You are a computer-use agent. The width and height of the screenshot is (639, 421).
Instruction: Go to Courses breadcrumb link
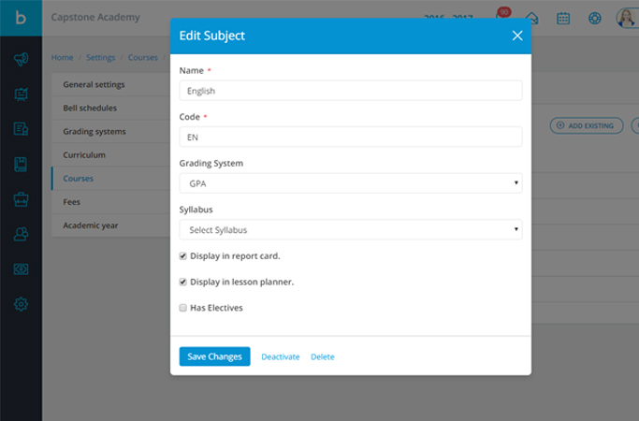coord(142,57)
